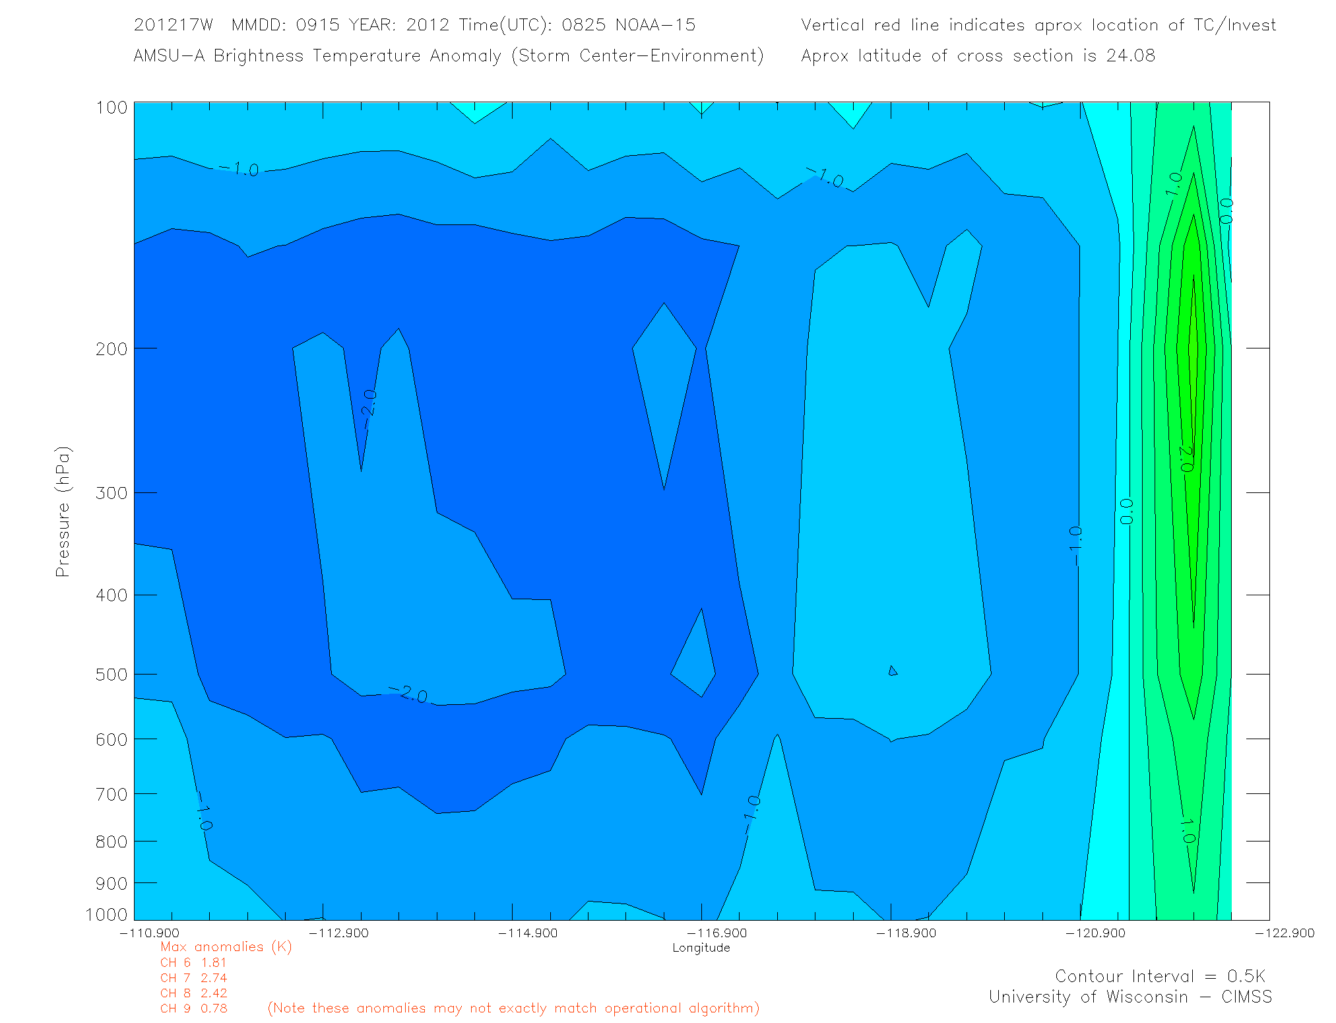The width and height of the screenshot is (1336, 1023).
Task: Click the 'Longitude' axis label
Action: click(701, 948)
